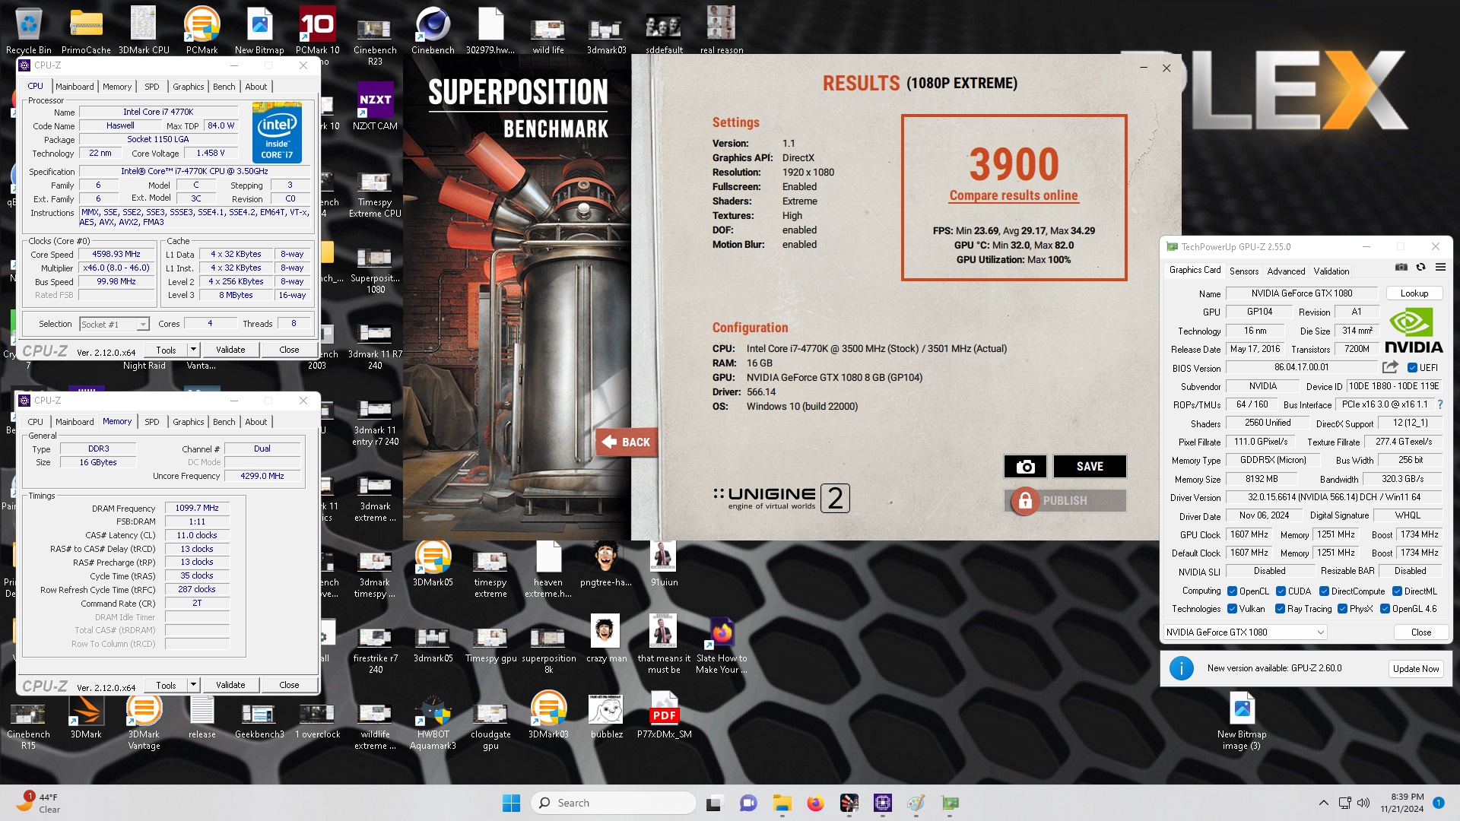This screenshot has width=1460, height=821.
Task: Open the New Bitmap image (3) icon
Action: click(x=1242, y=722)
